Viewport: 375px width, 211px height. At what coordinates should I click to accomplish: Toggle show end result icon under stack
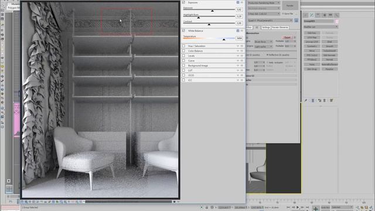click(x=313, y=100)
